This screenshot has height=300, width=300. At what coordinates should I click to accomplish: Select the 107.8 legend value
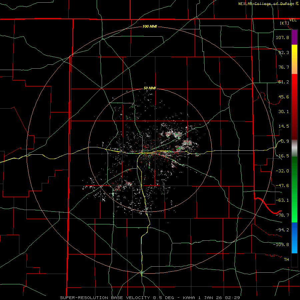(x=282, y=37)
